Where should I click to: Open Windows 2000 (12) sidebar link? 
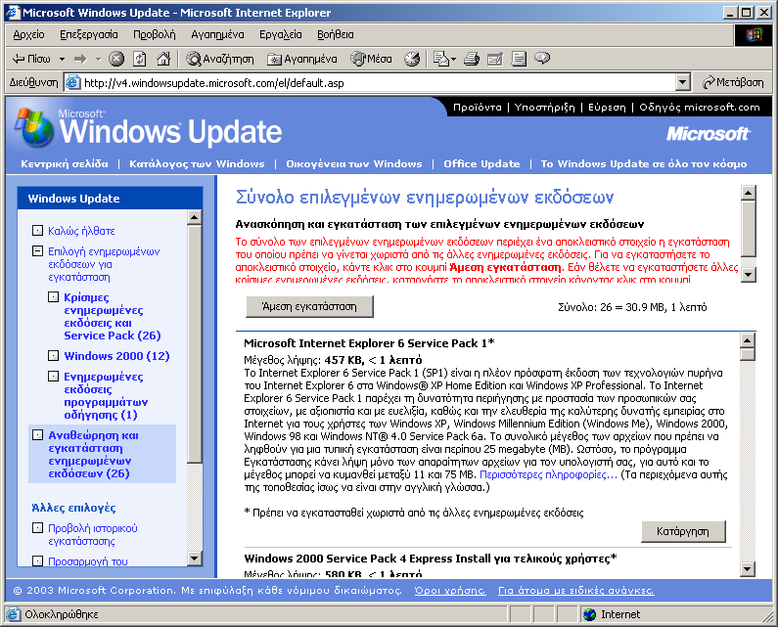point(116,356)
